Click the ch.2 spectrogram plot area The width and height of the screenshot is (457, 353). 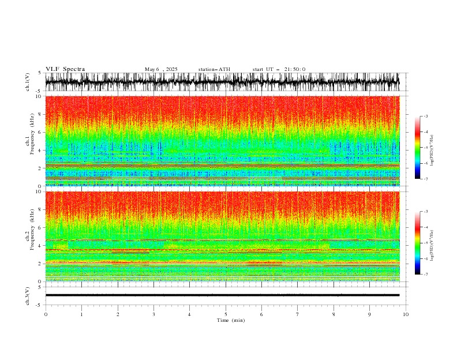tap(222, 236)
